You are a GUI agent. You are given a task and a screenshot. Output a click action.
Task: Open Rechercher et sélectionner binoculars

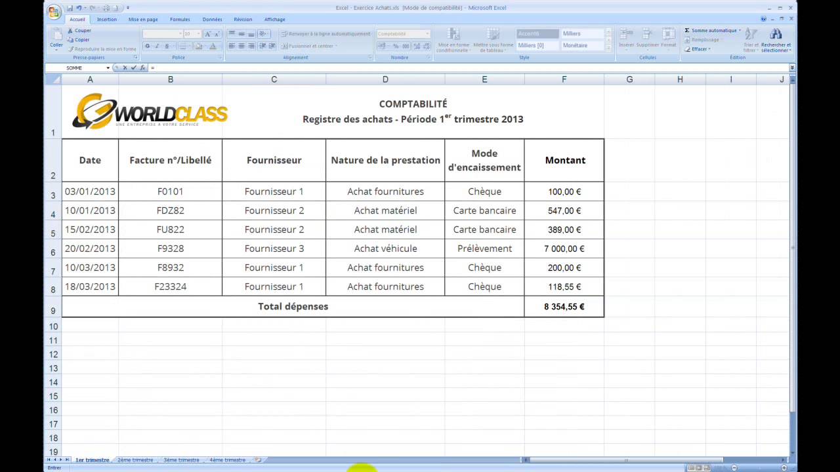tap(776, 40)
